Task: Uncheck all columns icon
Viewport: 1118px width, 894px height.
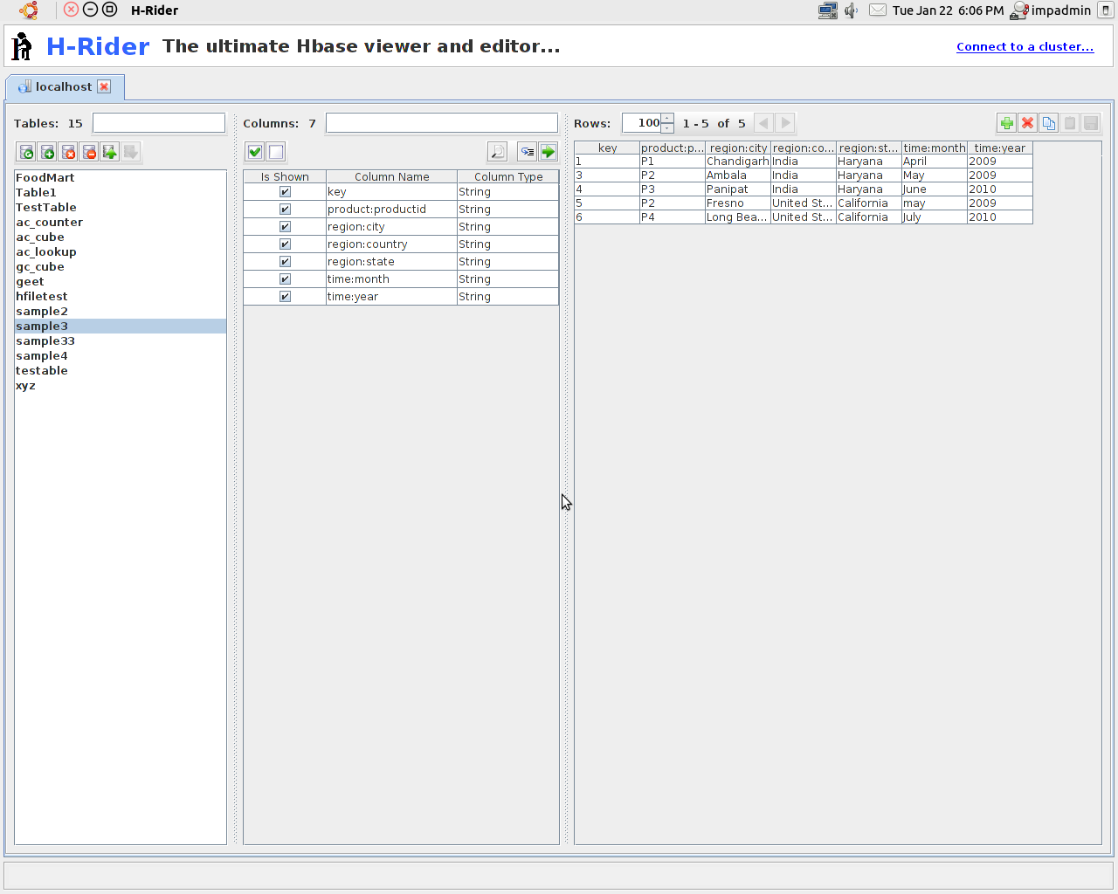Action: point(276,152)
